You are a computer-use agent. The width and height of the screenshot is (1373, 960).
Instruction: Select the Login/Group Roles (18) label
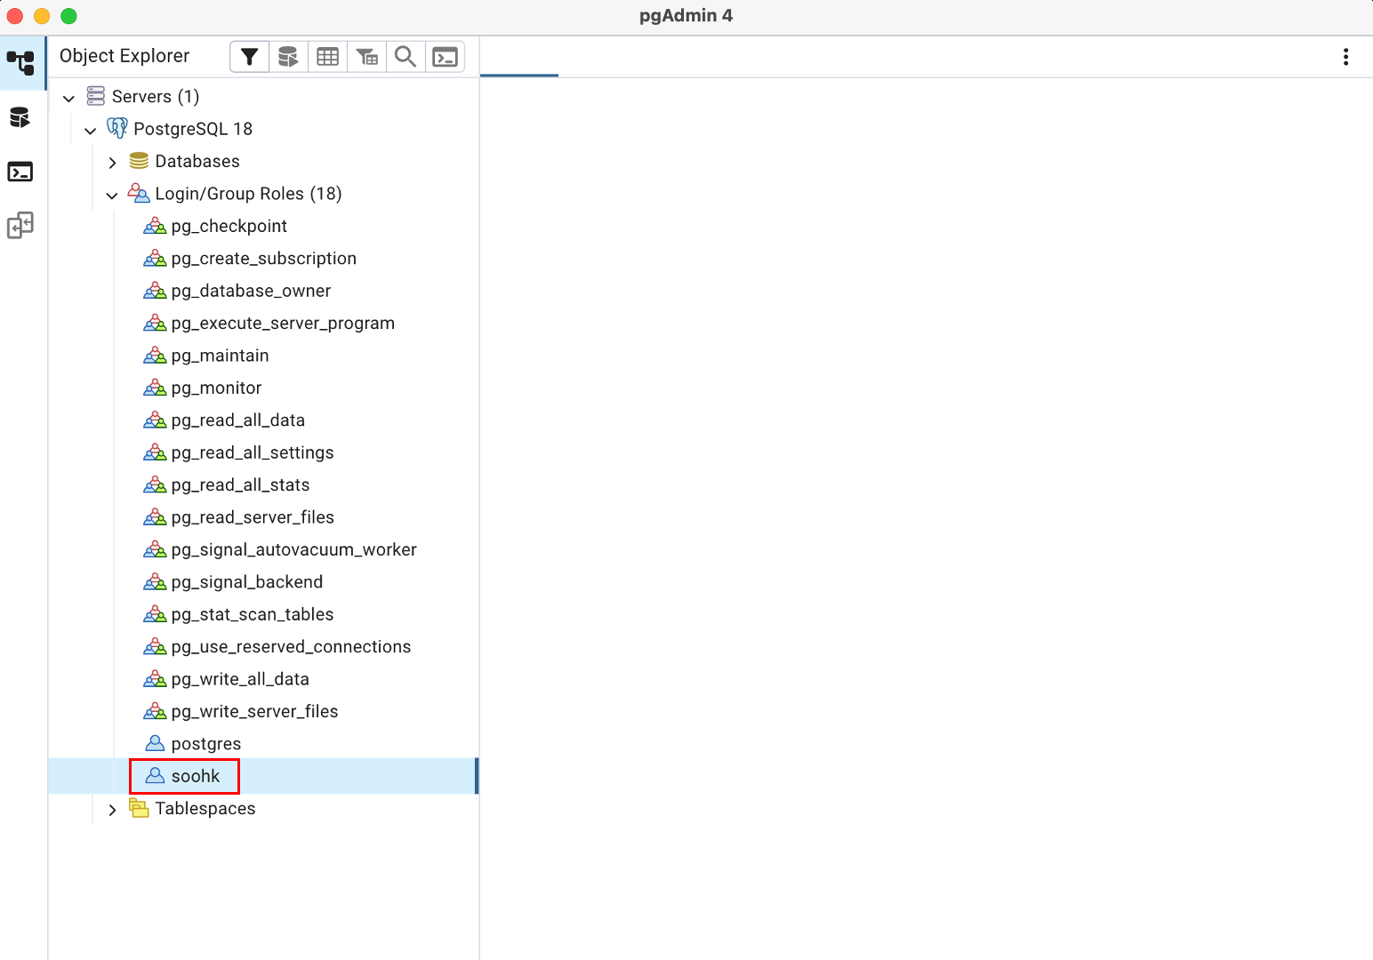248,193
